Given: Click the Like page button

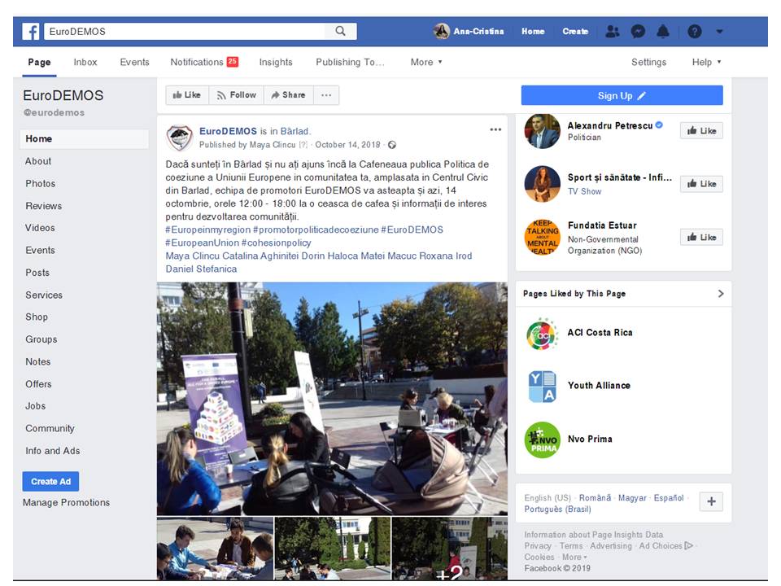Looking at the screenshot, I should [x=187, y=95].
